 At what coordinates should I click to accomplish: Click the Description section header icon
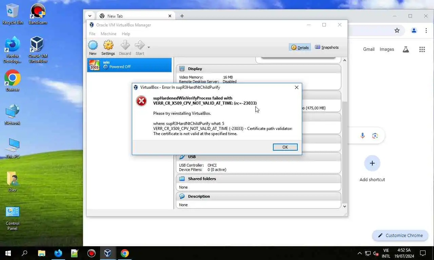[x=182, y=196]
